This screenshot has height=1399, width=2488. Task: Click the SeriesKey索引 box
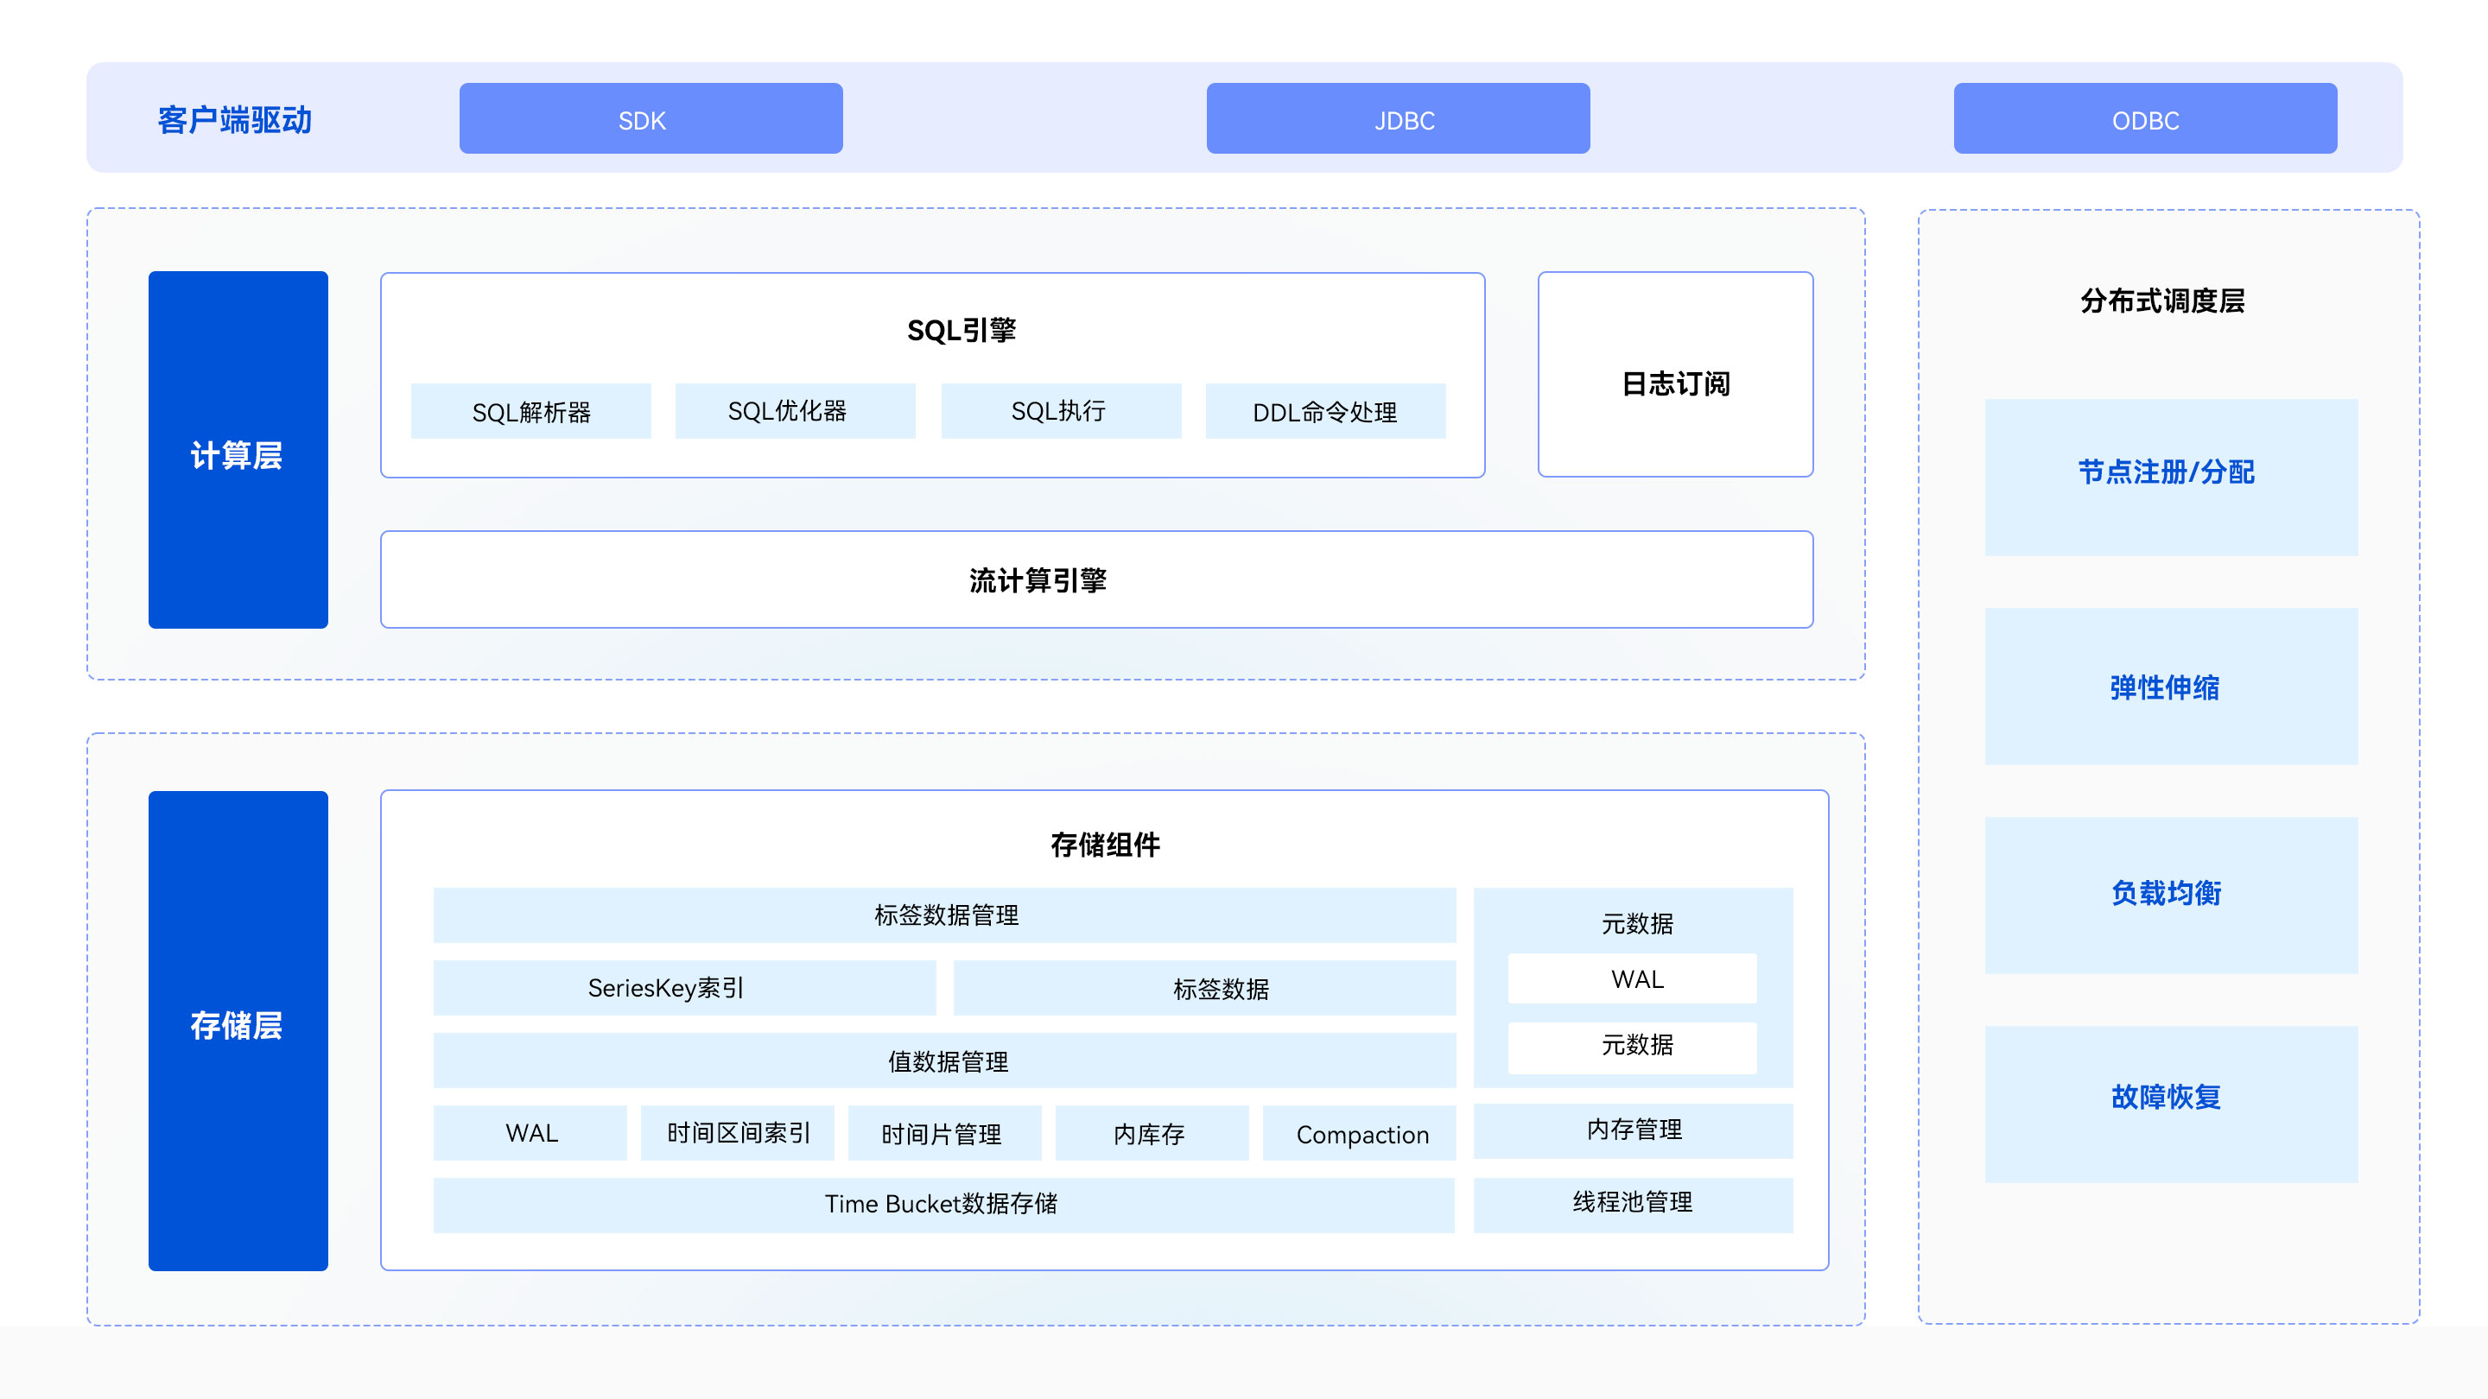(x=684, y=988)
